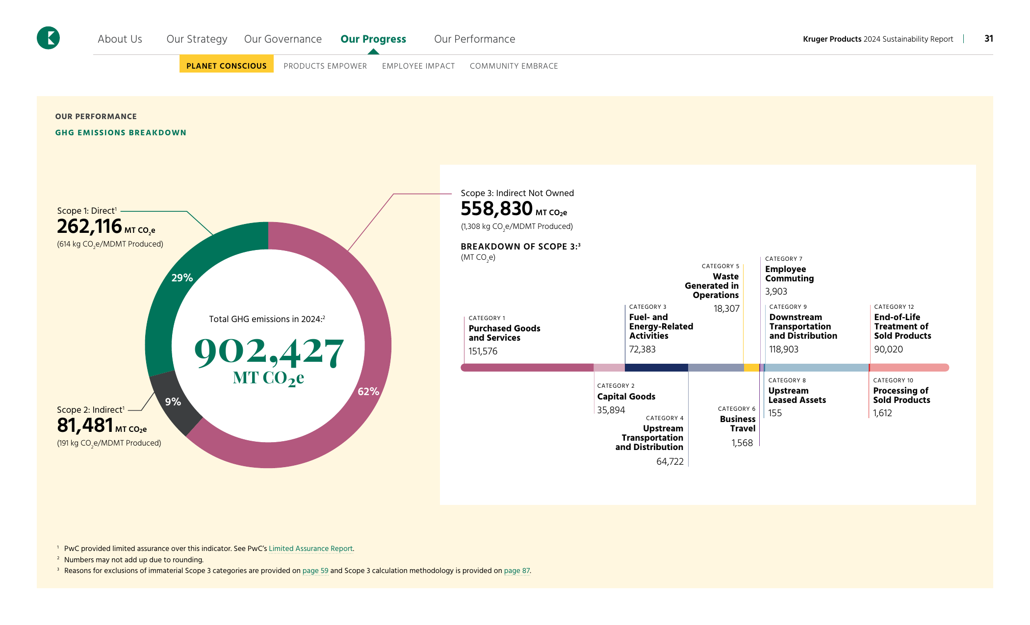The image size is (1030, 625).
Task: Switch to Employee Impact tab
Action: coord(418,66)
